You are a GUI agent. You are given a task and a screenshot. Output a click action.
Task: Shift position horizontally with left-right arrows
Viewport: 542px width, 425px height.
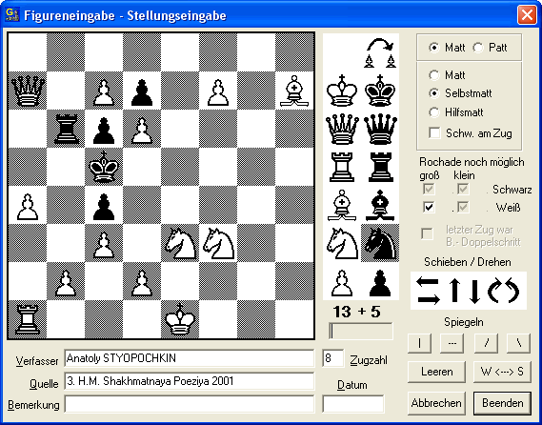(x=429, y=291)
